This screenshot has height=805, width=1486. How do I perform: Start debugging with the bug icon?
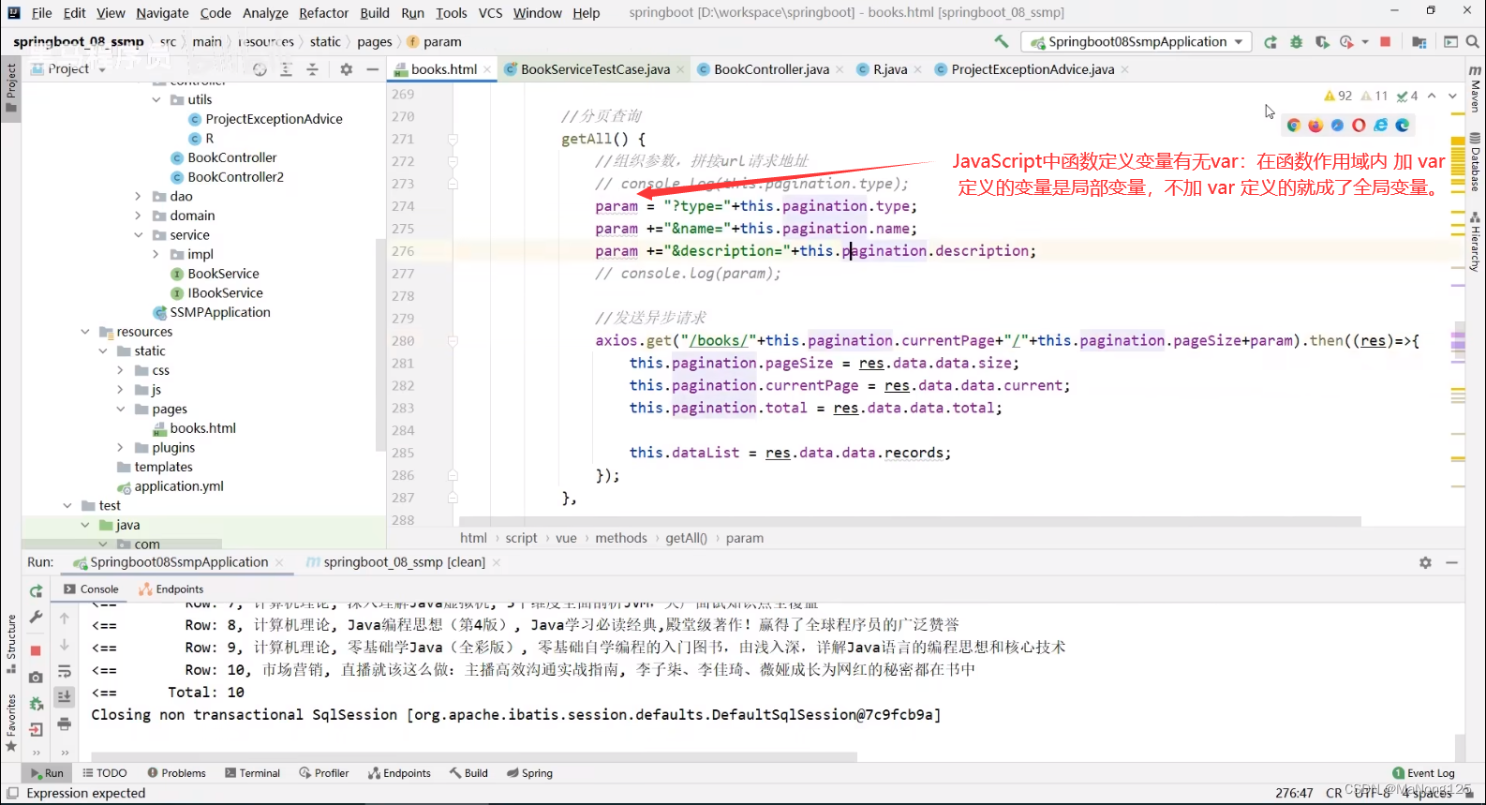tap(1297, 42)
